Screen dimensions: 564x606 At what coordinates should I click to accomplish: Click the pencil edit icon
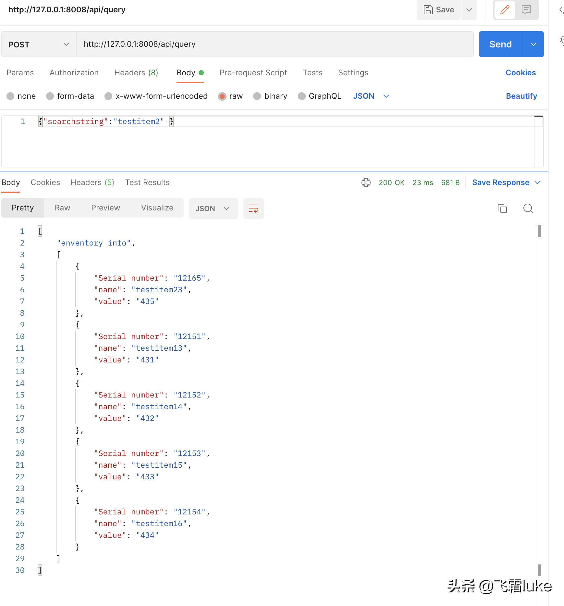pos(505,10)
